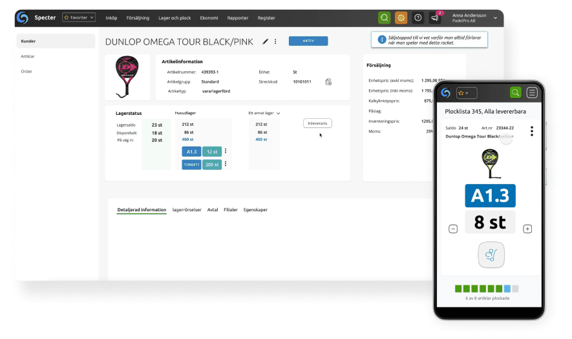572x339 pixels.
Task: Tap the 8 st quantity field on phone
Action: (x=490, y=222)
